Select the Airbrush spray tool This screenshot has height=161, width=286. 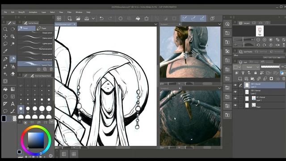coord(13,67)
